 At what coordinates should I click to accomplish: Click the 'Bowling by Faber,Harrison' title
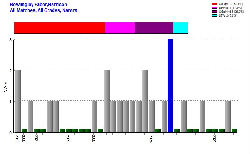click(x=36, y=4)
